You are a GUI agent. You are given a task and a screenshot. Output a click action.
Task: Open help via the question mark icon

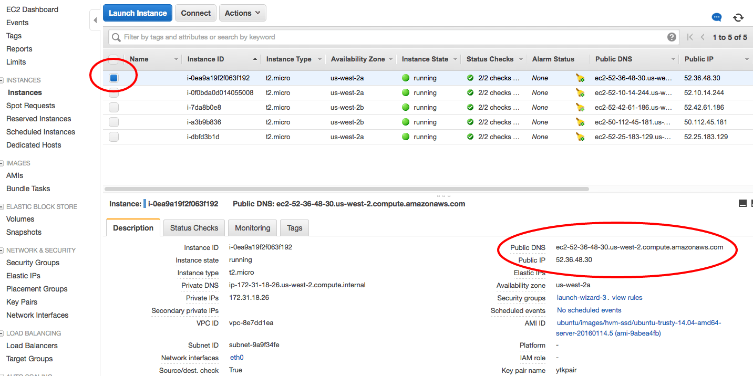(x=672, y=37)
